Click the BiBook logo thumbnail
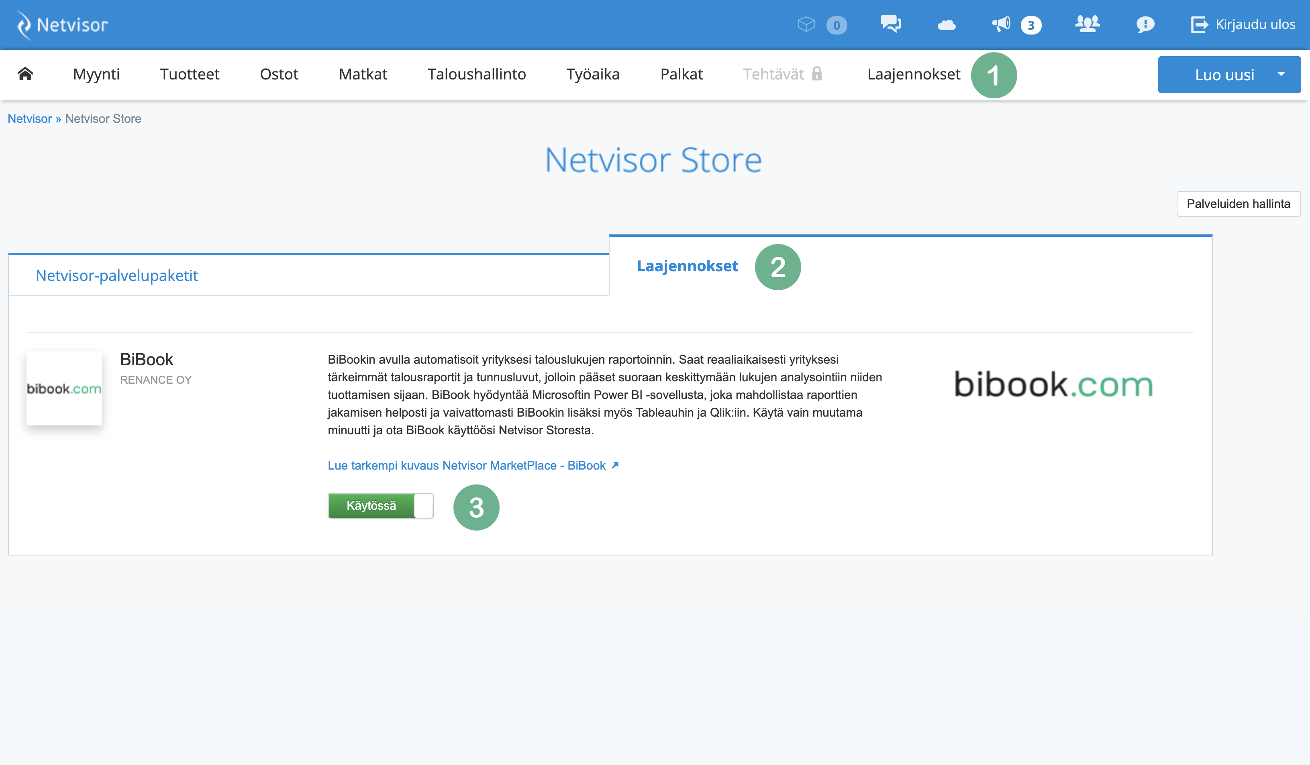Viewport: 1310px width, 765px height. point(64,388)
